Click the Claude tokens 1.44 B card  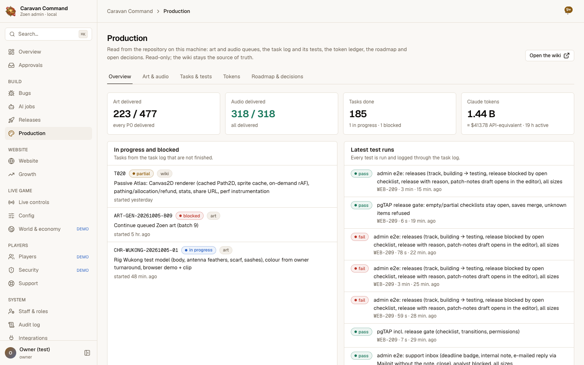(x=517, y=114)
